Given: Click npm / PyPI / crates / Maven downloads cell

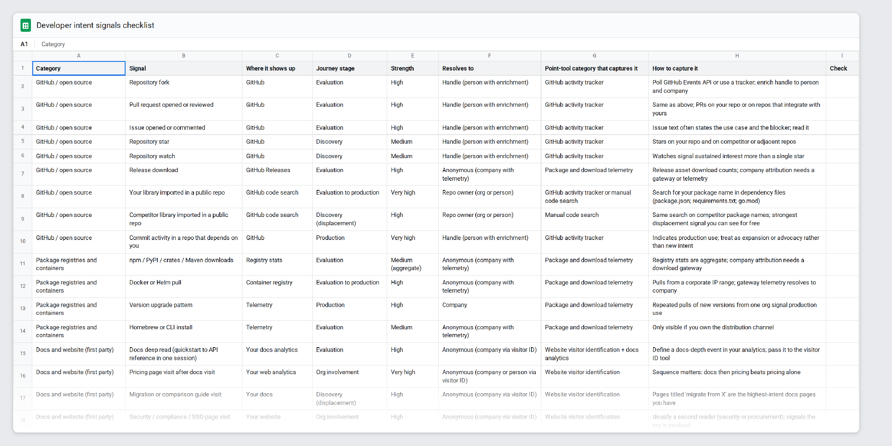Looking at the screenshot, I should point(184,264).
